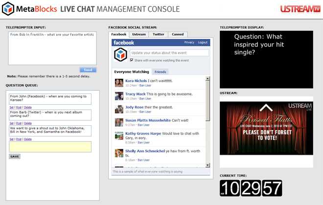Open Kara Nichols name link
323x205 pixels.
click(x=136, y=81)
